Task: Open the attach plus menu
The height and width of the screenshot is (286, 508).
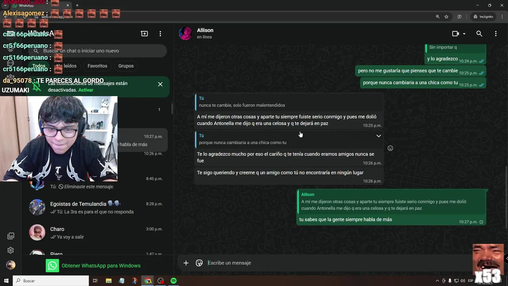Action: click(x=186, y=263)
